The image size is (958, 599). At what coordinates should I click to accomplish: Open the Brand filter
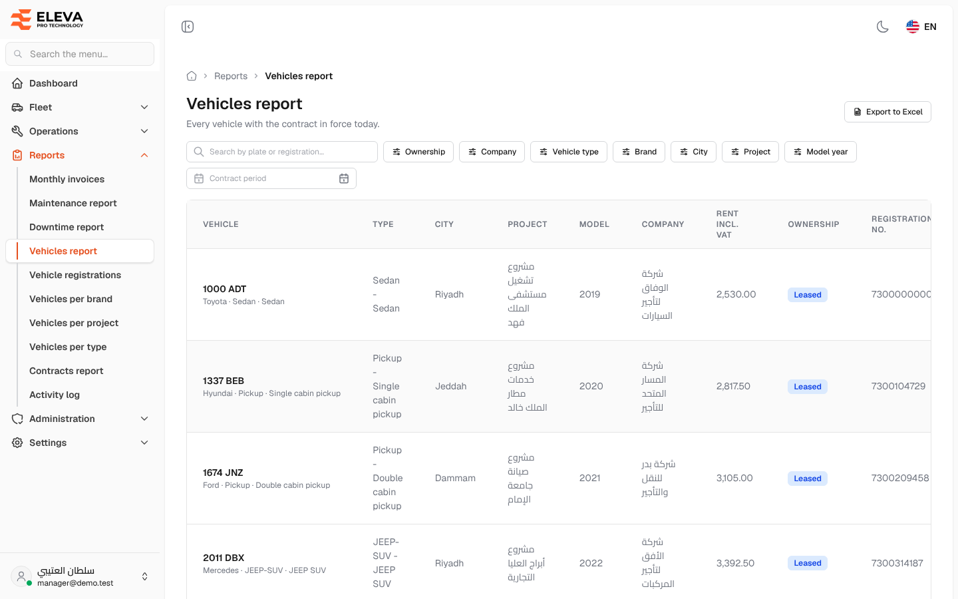pyautogui.click(x=639, y=152)
